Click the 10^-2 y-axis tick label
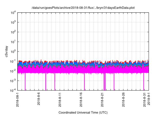Screen dimensions: 164x115 (13, 71)
